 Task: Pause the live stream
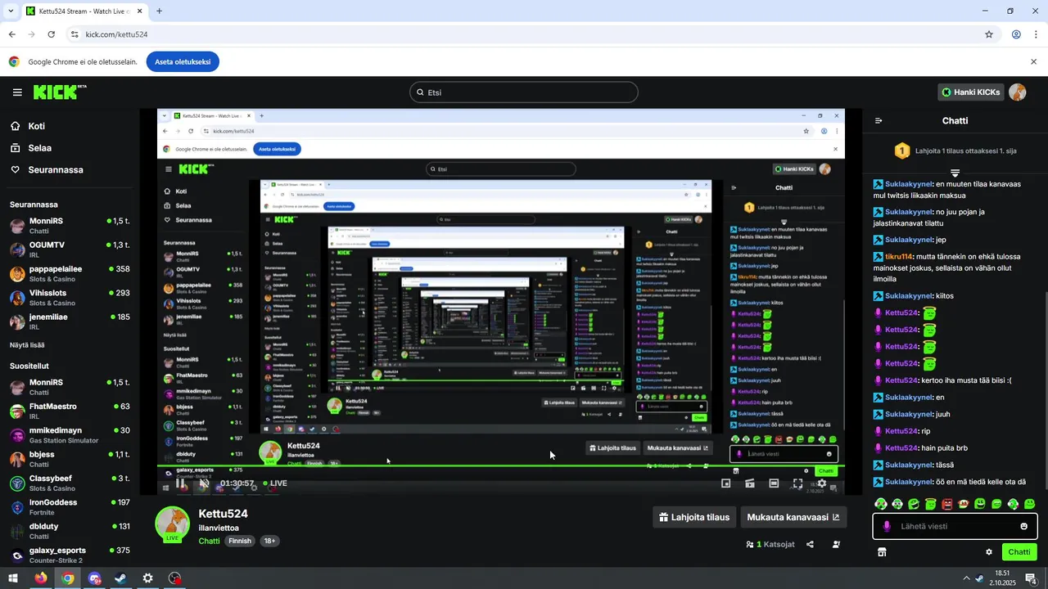(180, 483)
